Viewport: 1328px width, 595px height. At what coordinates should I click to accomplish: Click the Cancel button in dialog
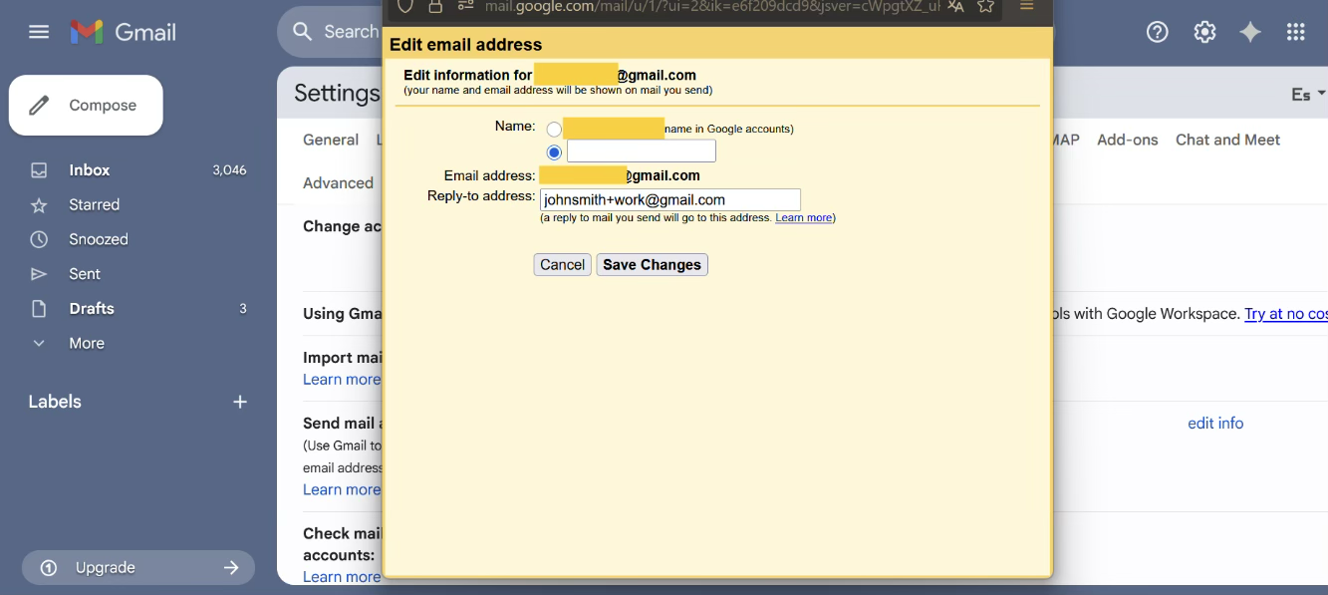click(562, 265)
